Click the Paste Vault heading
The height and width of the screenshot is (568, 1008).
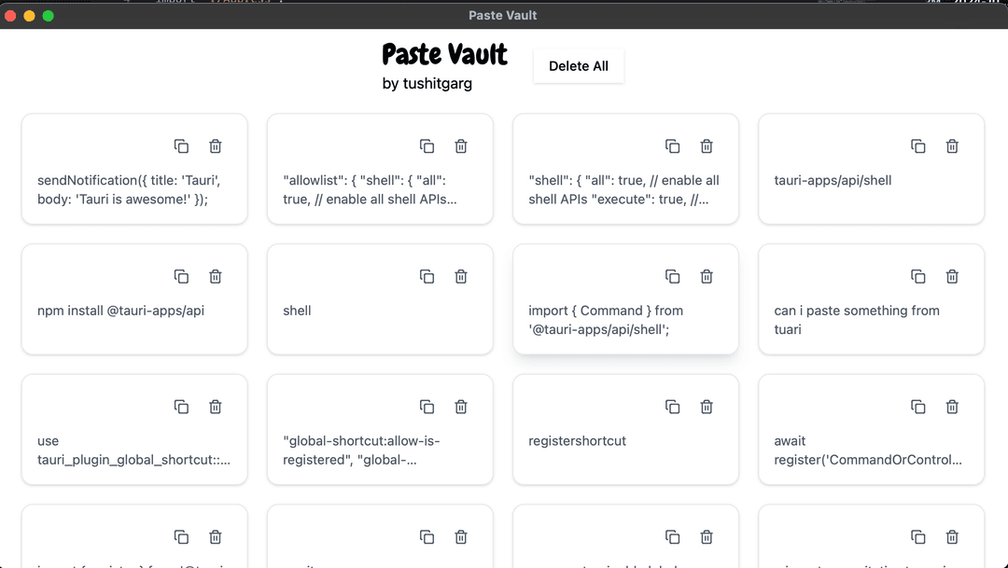pos(444,54)
